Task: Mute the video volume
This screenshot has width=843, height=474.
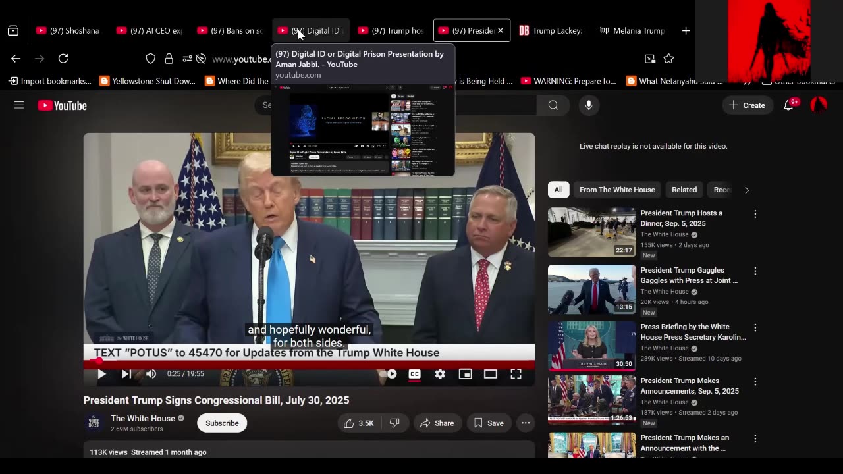Action: [151, 374]
